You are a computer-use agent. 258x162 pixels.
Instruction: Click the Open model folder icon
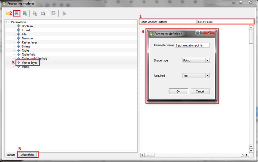point(9,14)
